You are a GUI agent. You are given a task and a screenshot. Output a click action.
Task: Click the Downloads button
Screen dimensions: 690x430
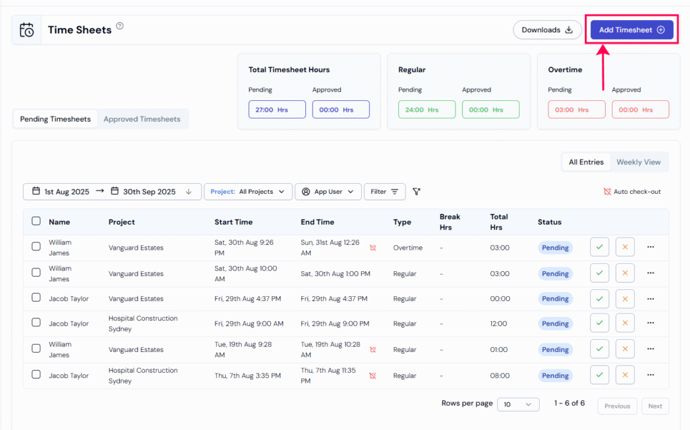point(546,30)
